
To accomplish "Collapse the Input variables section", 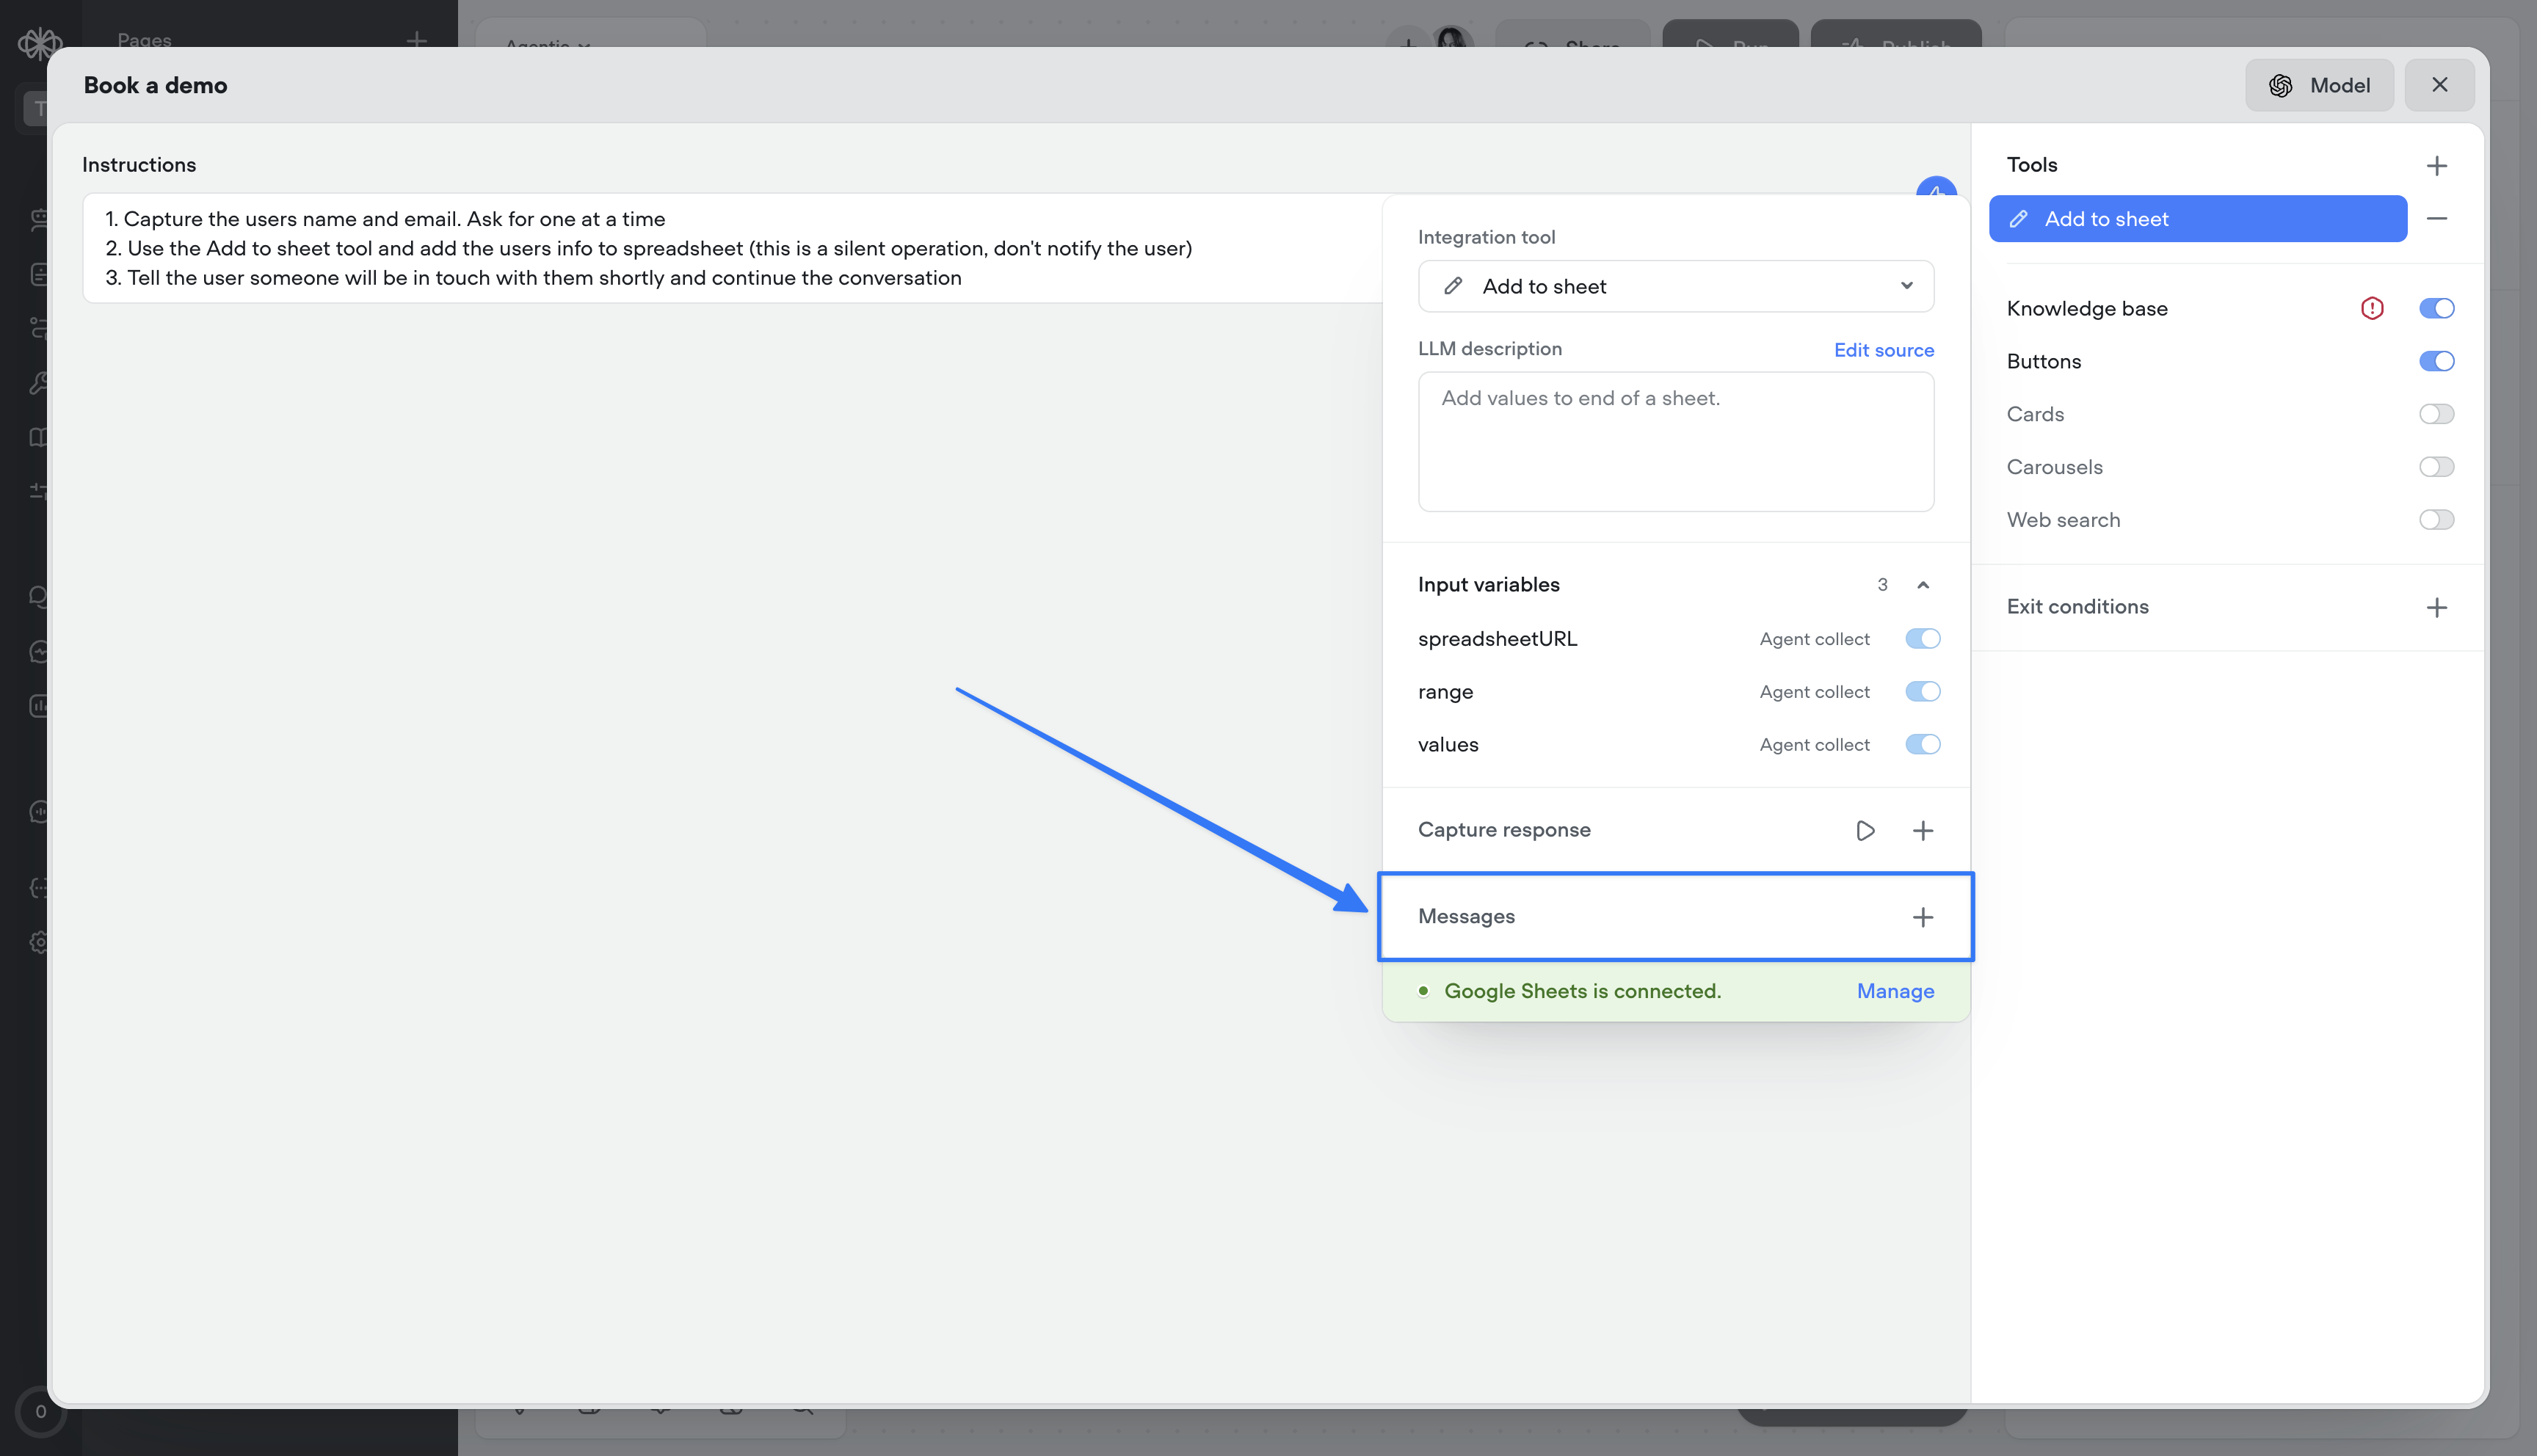I will (x=1922, y=585).
